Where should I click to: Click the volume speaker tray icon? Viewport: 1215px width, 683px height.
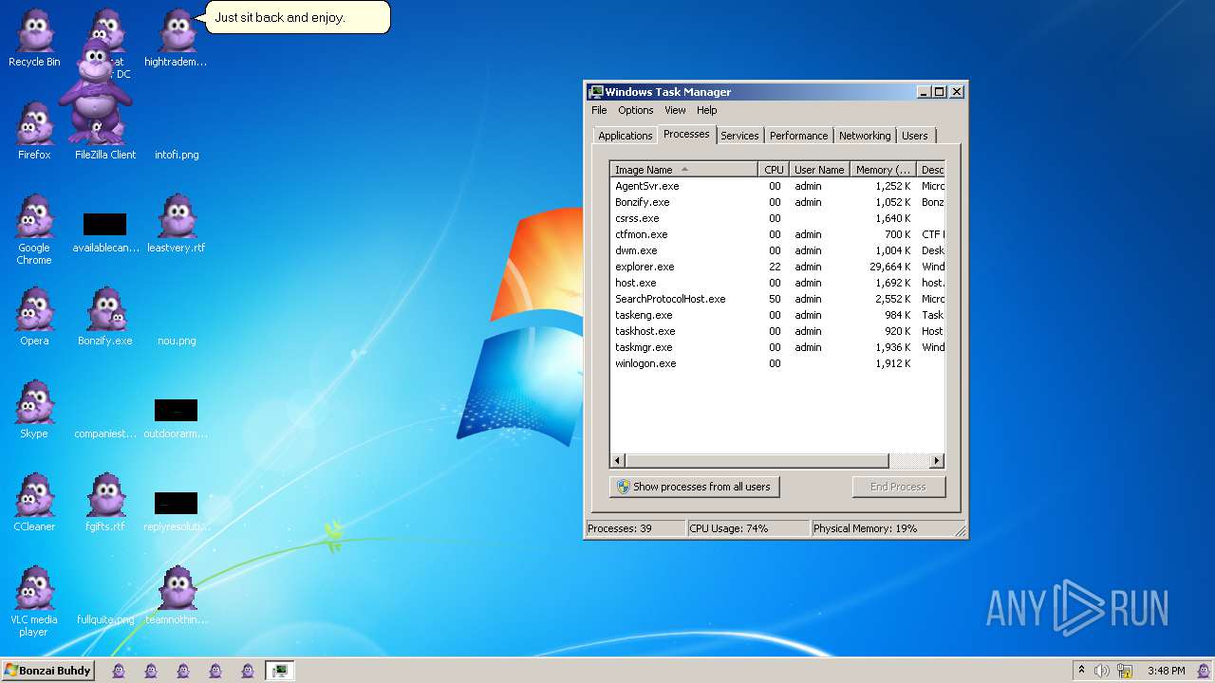pyautogui.click(x=1102, y=671)
